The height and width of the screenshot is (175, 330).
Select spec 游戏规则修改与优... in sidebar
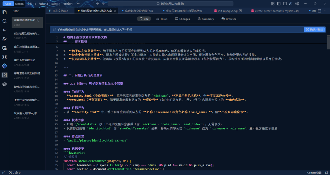[x=27, y=23]
